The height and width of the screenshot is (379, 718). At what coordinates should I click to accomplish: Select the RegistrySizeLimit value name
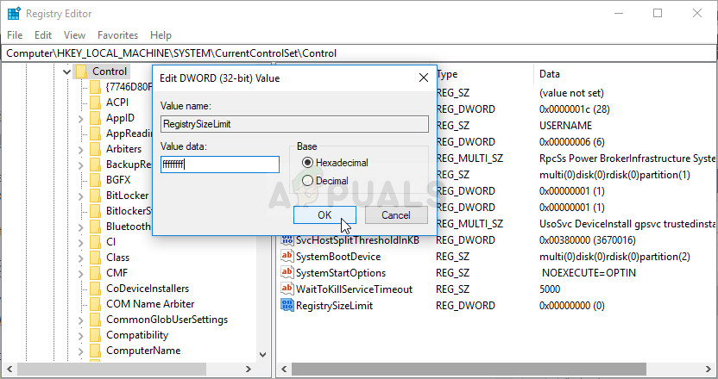click(334, 306)
